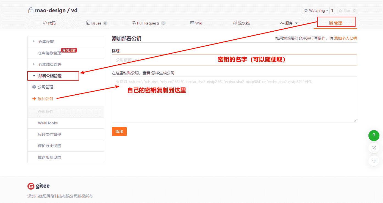383x203 pixels.
Task: Click the green help question mark icon
Action: click(374, 136)
